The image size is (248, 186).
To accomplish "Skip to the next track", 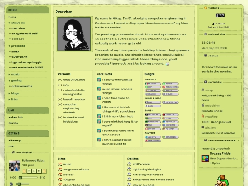I will (x=39, y=171).
